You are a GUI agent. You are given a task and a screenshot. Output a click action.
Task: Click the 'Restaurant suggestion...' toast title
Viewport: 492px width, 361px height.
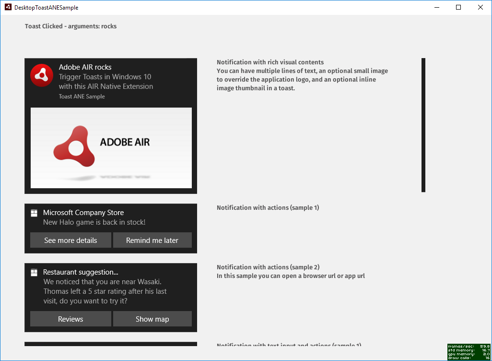(x=81, y=272)
